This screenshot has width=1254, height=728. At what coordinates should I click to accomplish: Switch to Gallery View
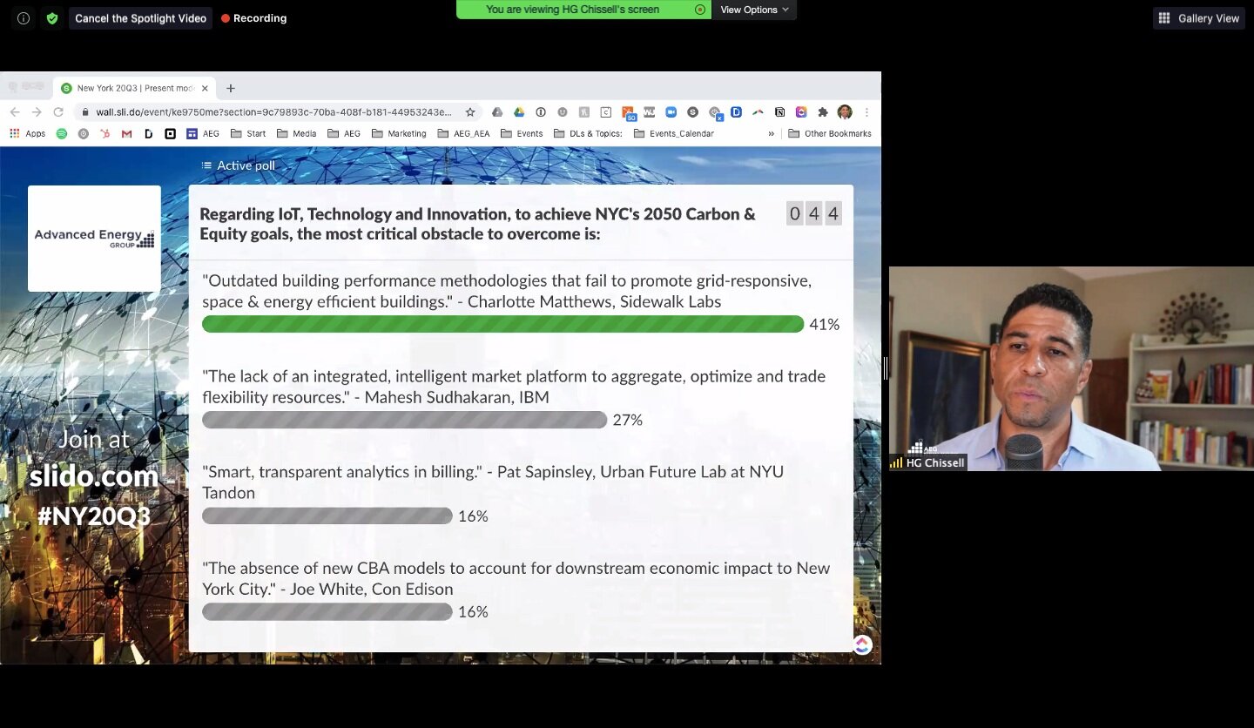(1199, 18)
